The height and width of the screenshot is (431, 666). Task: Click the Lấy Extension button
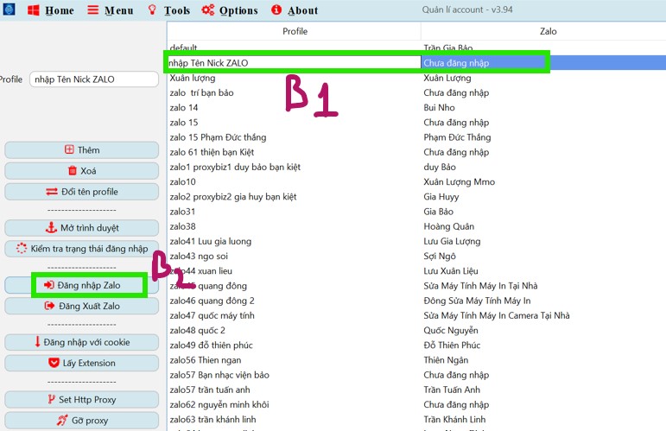click(x=82, y=363)
